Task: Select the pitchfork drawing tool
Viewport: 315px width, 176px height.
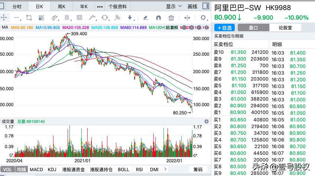Action: click(117, 18)
